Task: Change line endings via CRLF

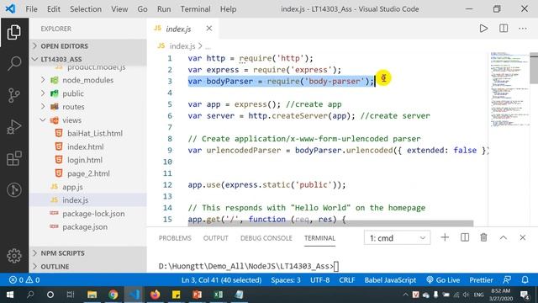Action: (x=347, y=280)
